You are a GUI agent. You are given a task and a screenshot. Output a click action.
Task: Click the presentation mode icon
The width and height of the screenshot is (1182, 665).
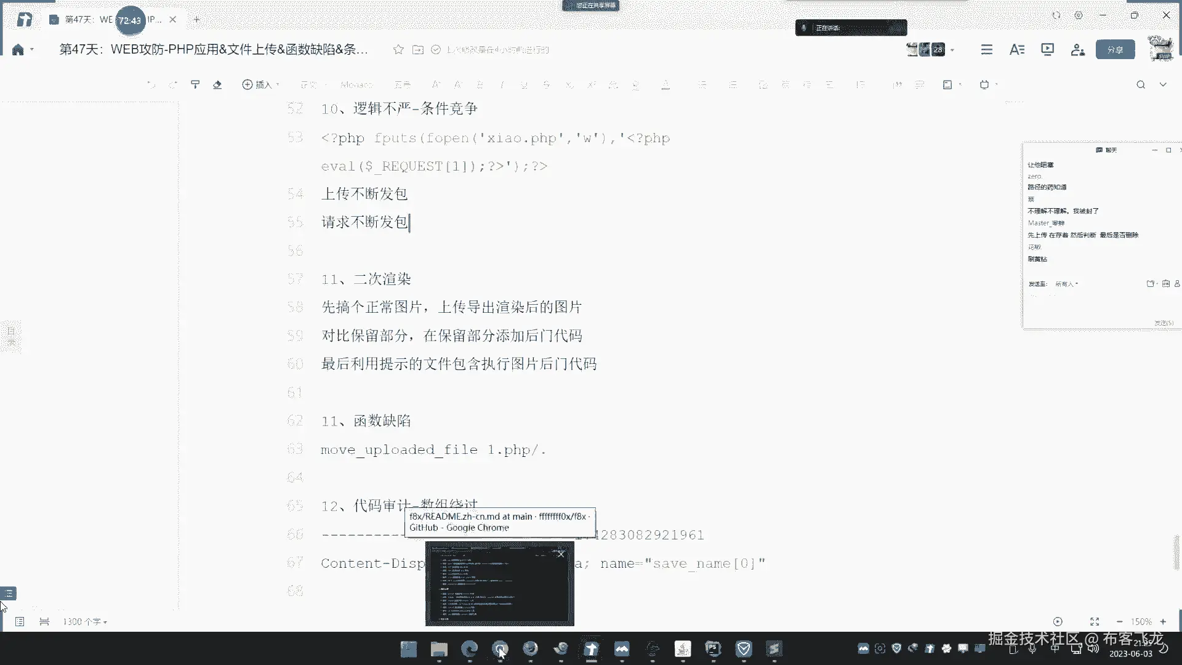[1047, 49]
